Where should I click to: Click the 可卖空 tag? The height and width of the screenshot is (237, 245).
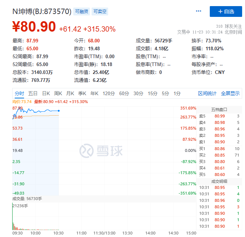click(100, 11)
